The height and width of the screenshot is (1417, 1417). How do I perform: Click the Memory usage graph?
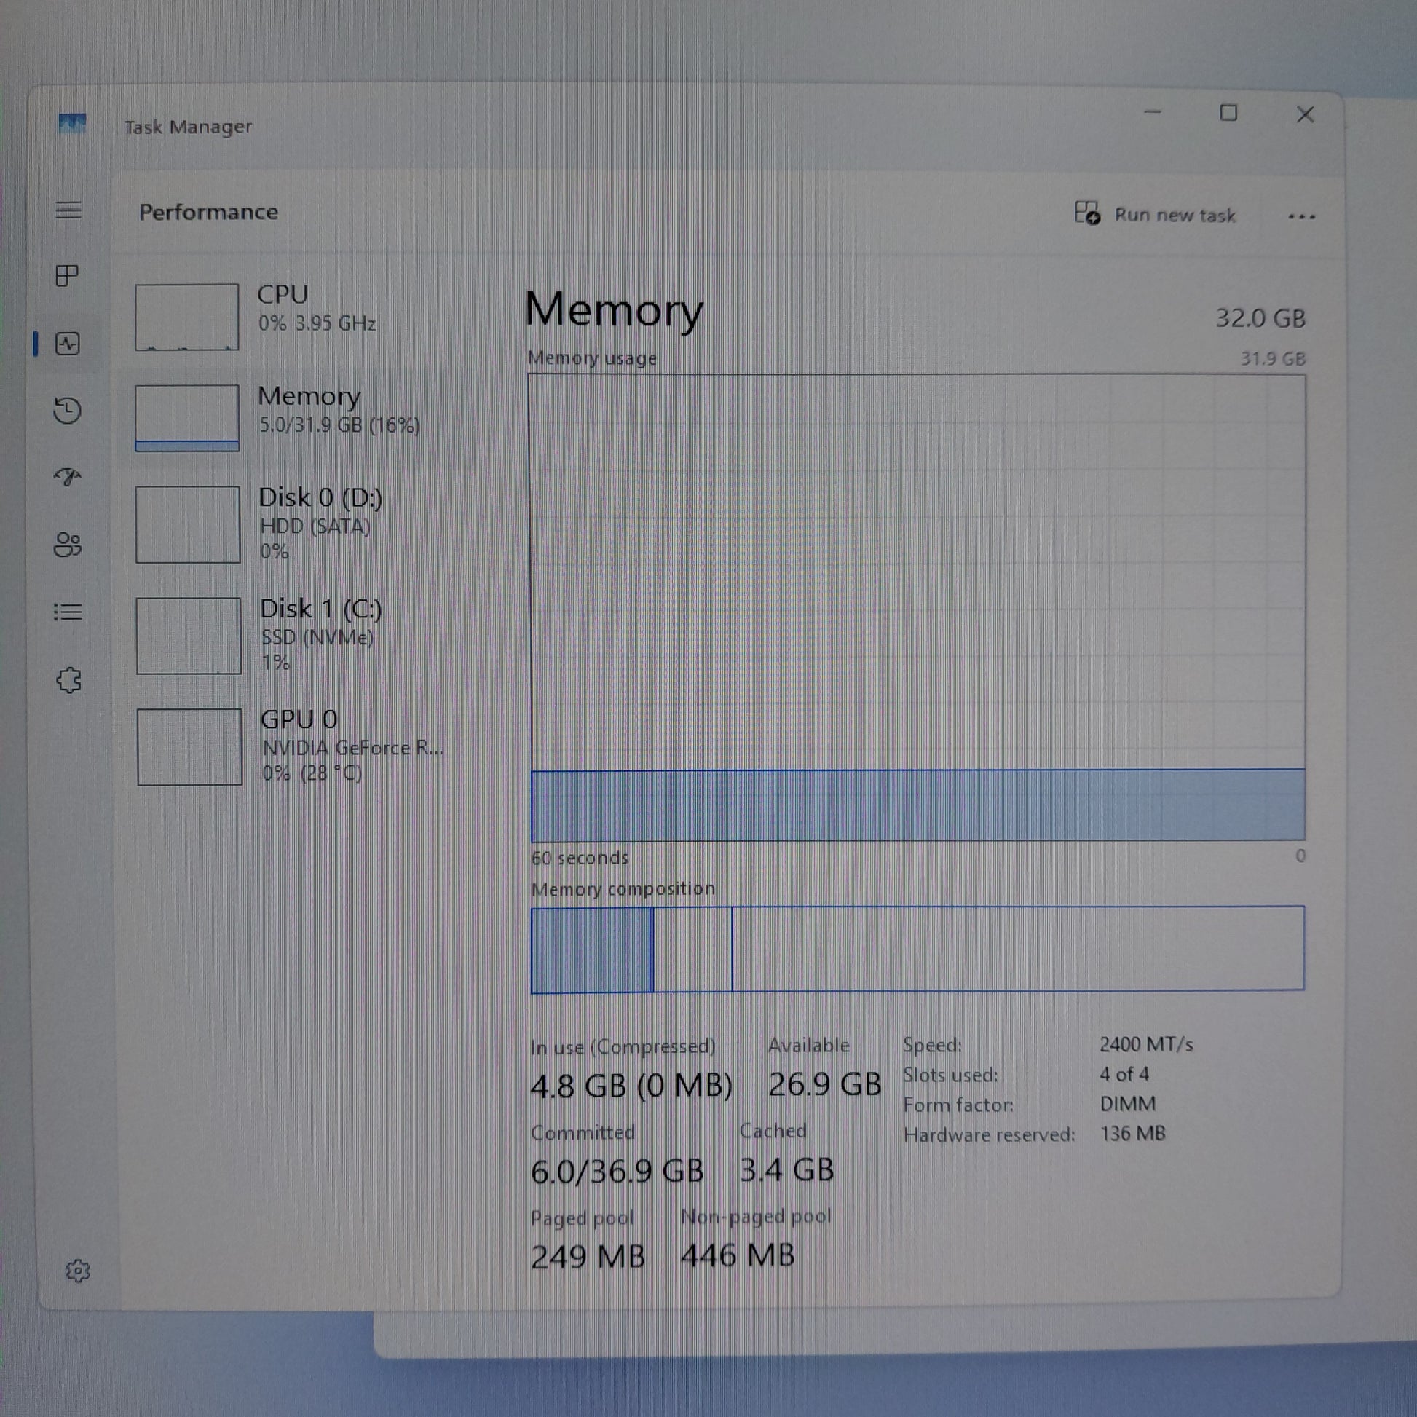917,607
